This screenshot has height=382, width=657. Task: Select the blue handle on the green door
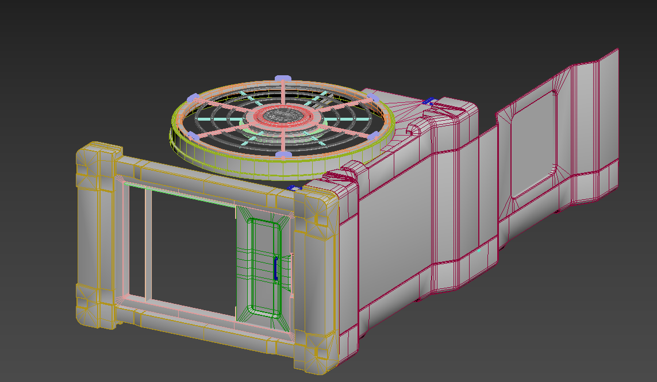tap(275, 269)
